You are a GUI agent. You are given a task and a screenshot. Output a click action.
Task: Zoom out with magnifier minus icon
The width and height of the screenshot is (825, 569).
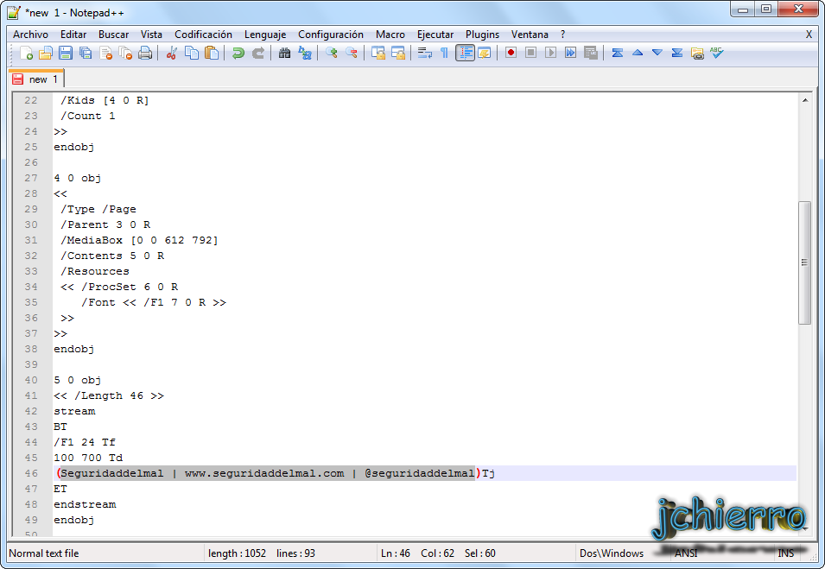(x=351, y=53)
